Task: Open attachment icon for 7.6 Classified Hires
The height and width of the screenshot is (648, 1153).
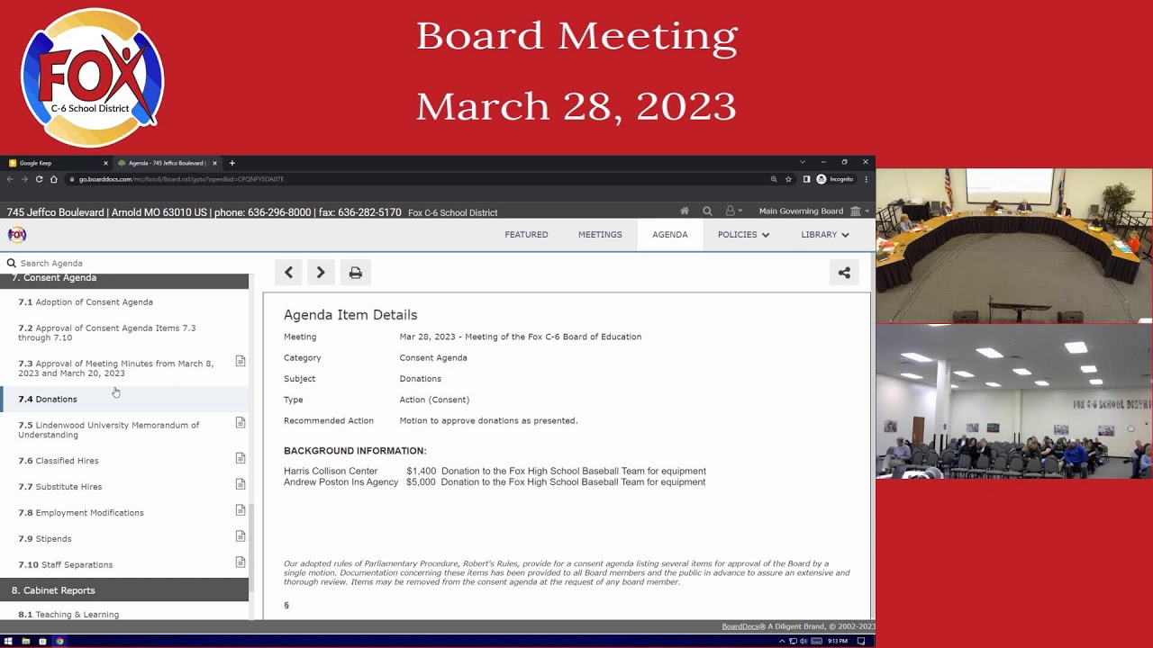Action: (x=241, y=458)
